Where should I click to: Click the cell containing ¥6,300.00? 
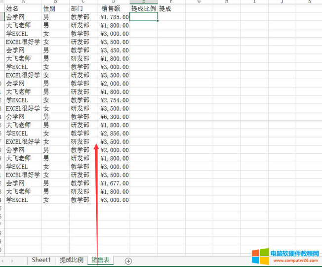coord(114,117)
